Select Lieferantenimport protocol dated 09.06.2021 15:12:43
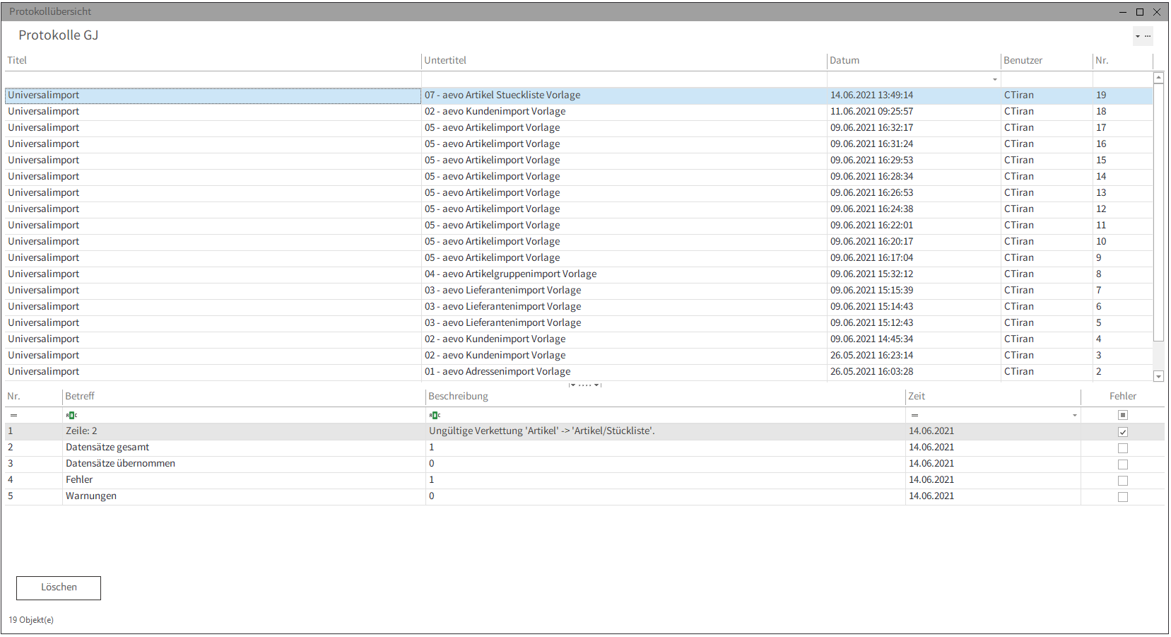 pos(579,323)
